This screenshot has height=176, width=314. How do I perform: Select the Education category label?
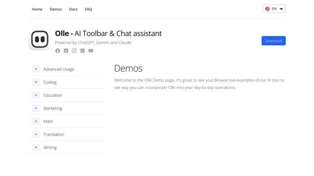point(53,95)
